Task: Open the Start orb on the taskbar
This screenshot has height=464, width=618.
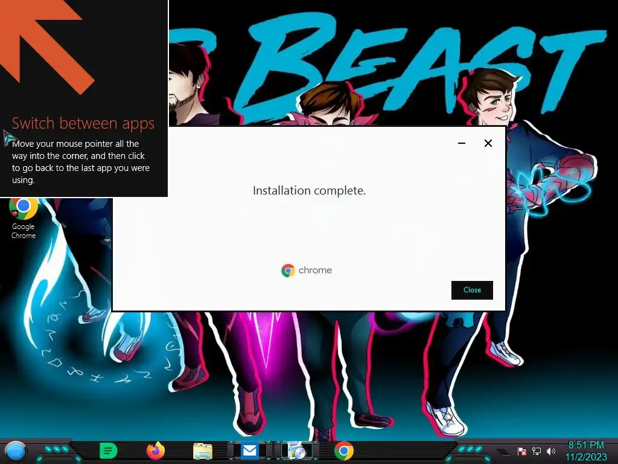Action: (16, 451)
